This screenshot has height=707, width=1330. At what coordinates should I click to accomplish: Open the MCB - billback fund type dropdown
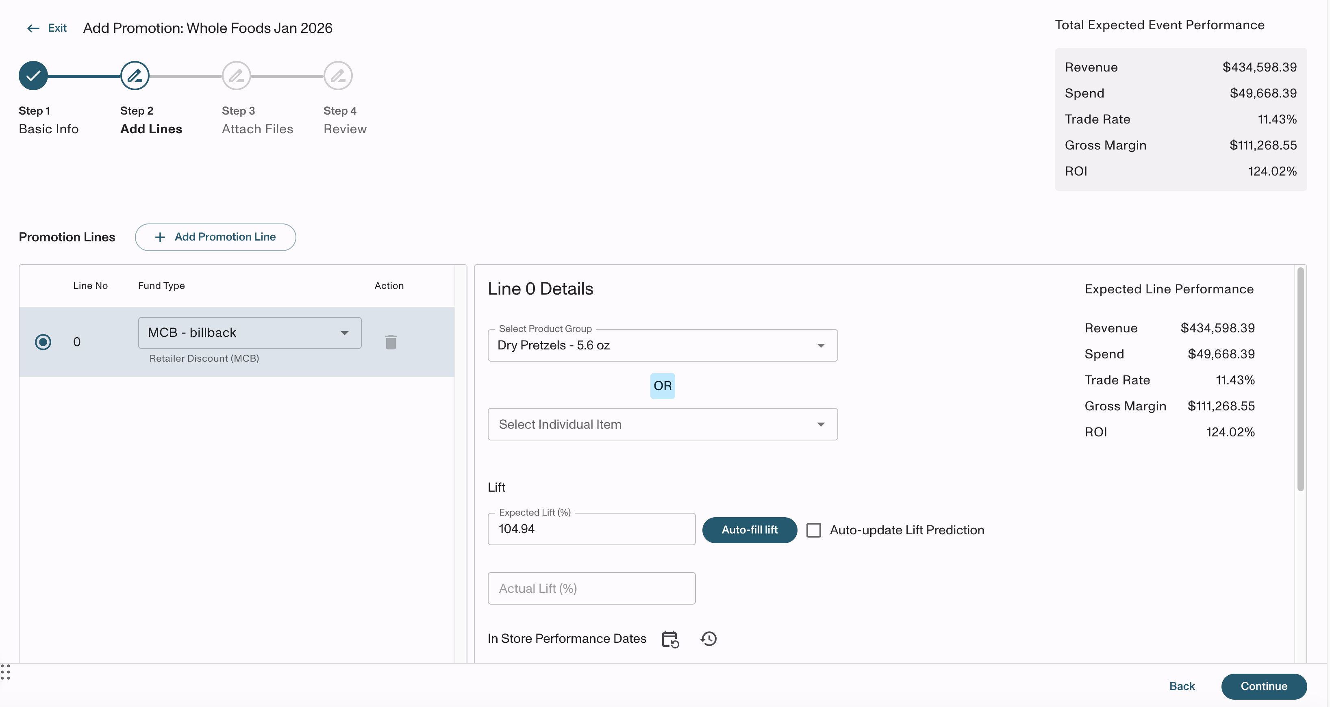tap(250, 333)
